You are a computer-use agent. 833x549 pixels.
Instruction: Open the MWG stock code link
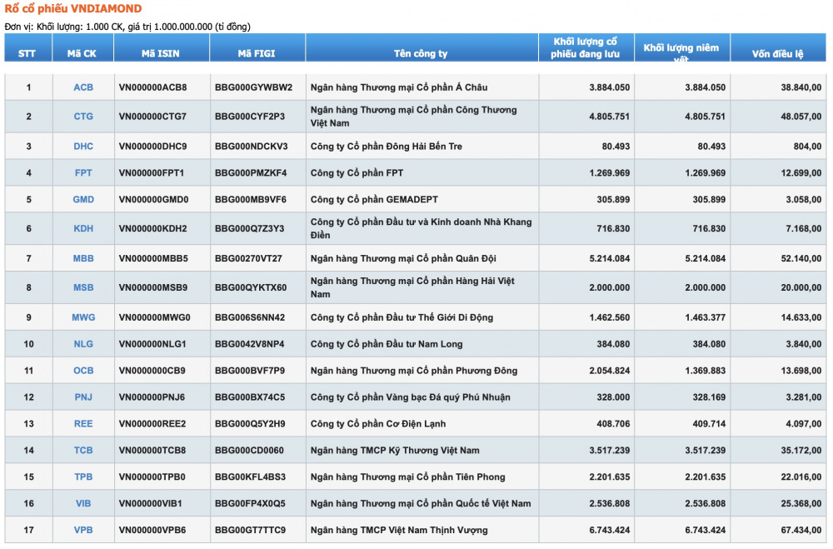pos(82,317)
